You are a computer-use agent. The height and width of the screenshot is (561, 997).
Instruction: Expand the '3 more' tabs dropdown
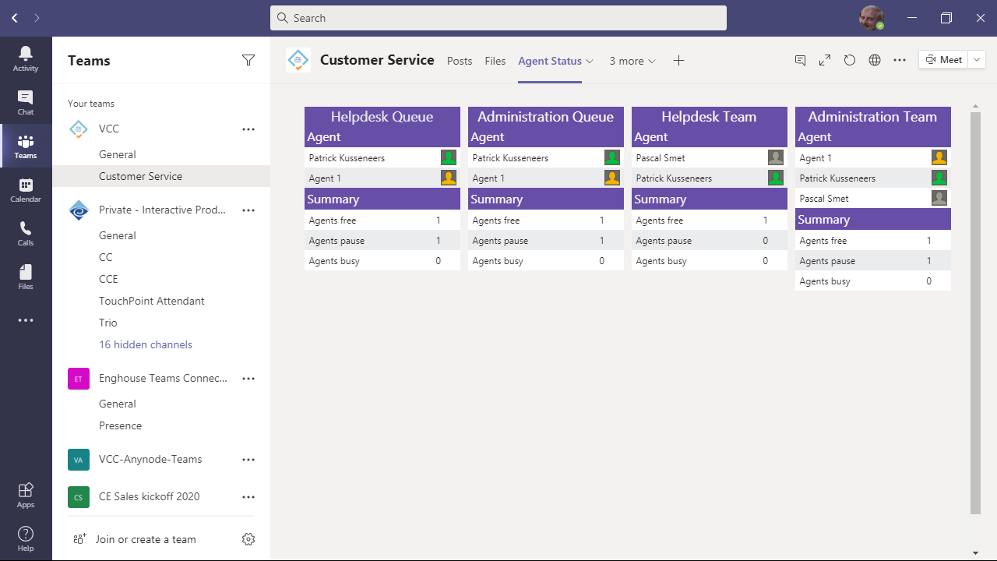[632, 61]
